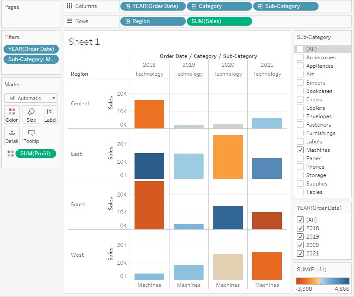Open the Detail marks card
This screenshot has width=354, height=297.
pyautogui.click(x=12, y=133)
